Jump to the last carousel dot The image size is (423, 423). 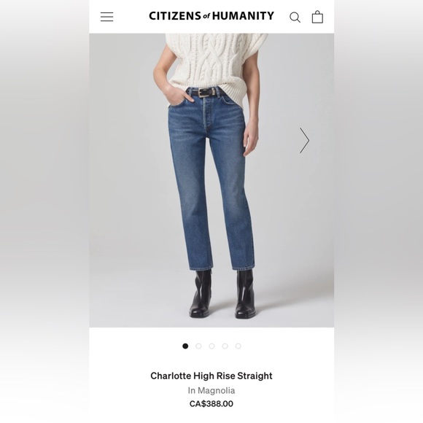tap(238, 346)
